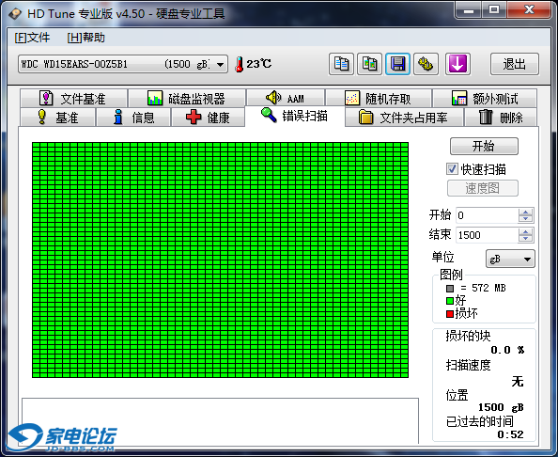Screen dimensions: 558x457
Task: Open the 单位 gB unit dropdown
Action: tap(510, 259)
